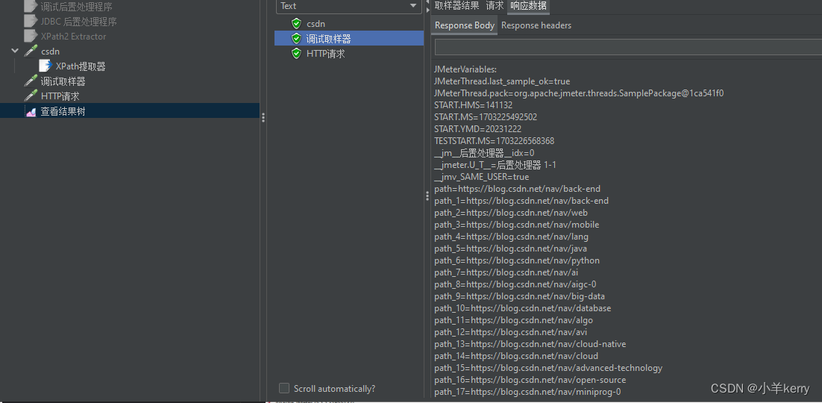Click the csdn sampler pipette icon in test plan tree
Screen dimensions: 822x403
(x=31, y=51)
